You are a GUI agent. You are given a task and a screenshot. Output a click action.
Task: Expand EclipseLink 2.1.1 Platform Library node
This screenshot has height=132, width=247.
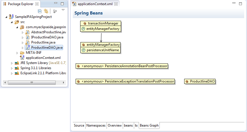coord(12,73)
